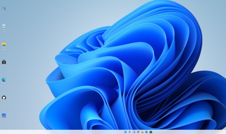
Task: Open the Start menu from taskbar
Action: (x=126, y=132)
